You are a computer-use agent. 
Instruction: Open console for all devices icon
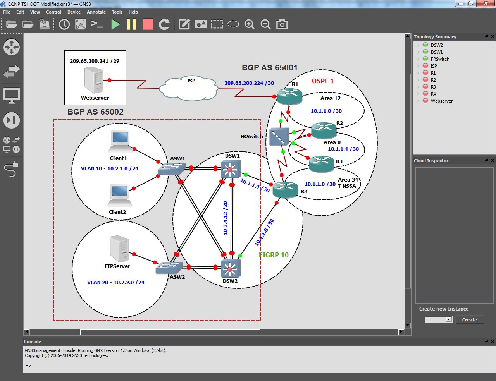96,24
